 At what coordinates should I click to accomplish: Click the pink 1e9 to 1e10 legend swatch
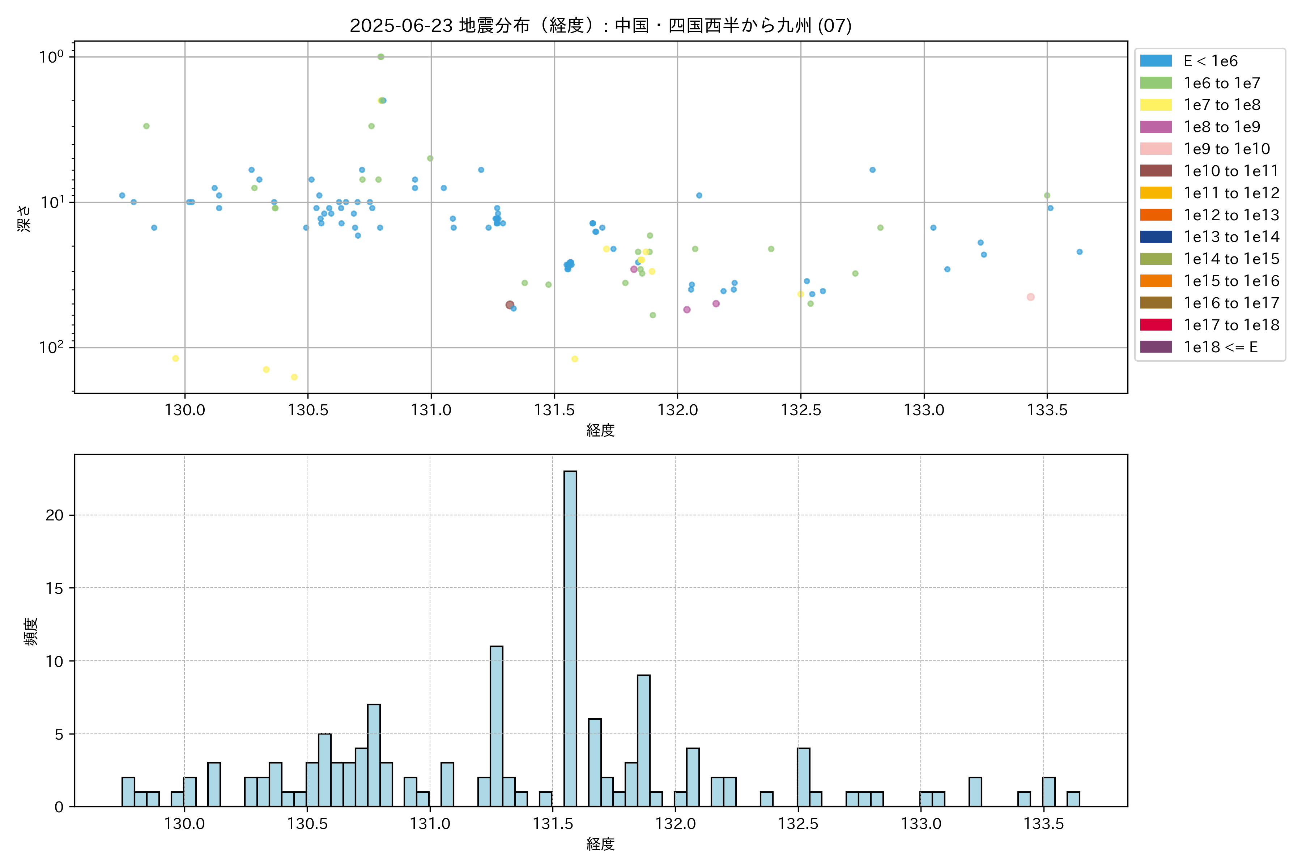tap(1155, 149)
